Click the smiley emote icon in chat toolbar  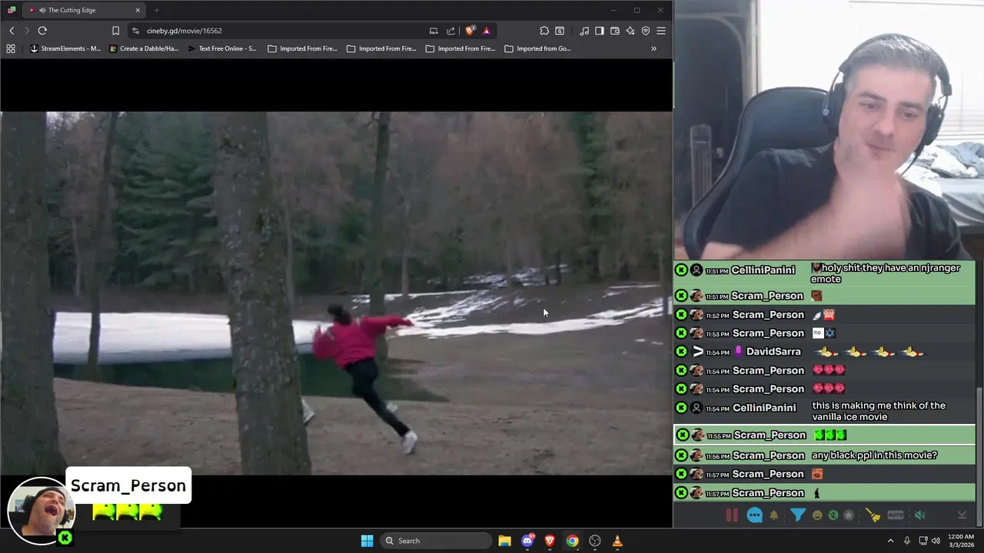pyautogui.click(x=817, y=515)
